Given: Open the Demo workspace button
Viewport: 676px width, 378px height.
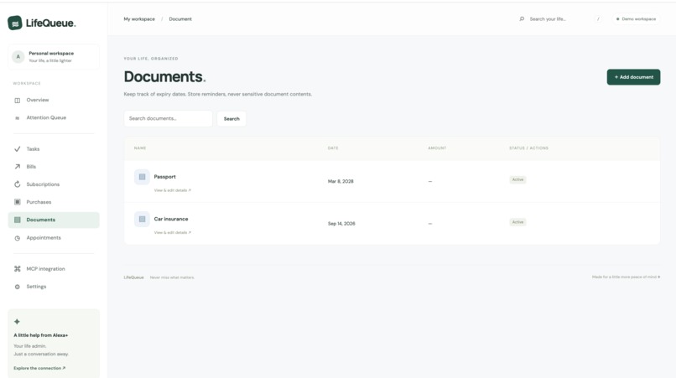Looking at the screenshot, I should [636, 19].
